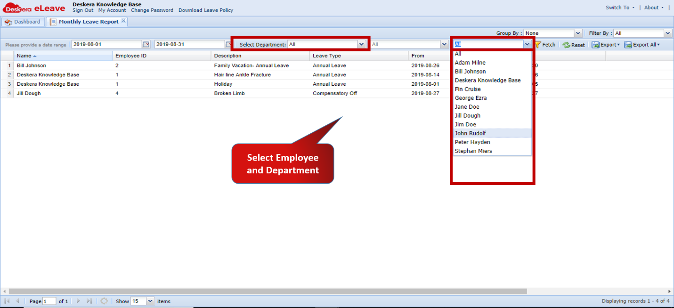The width and height of the screenshot is (674, 308).
Task: Click the page number input field
Action: [x=49, y=301]
